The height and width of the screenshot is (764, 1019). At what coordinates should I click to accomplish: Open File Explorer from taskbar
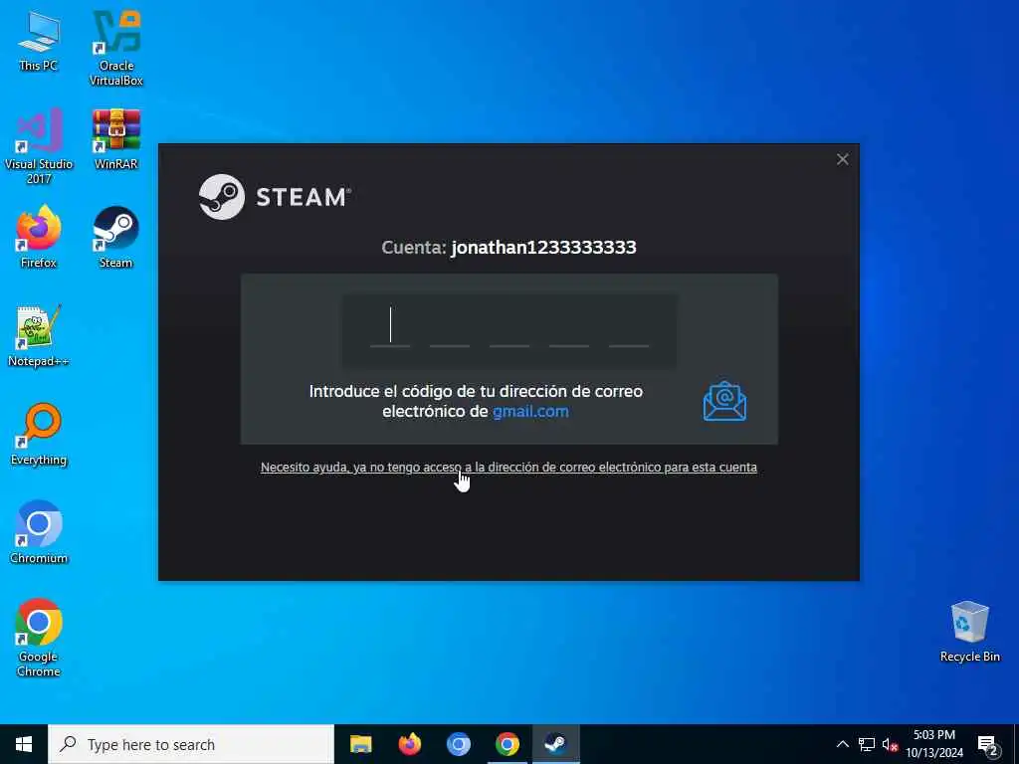click(360, 744)
